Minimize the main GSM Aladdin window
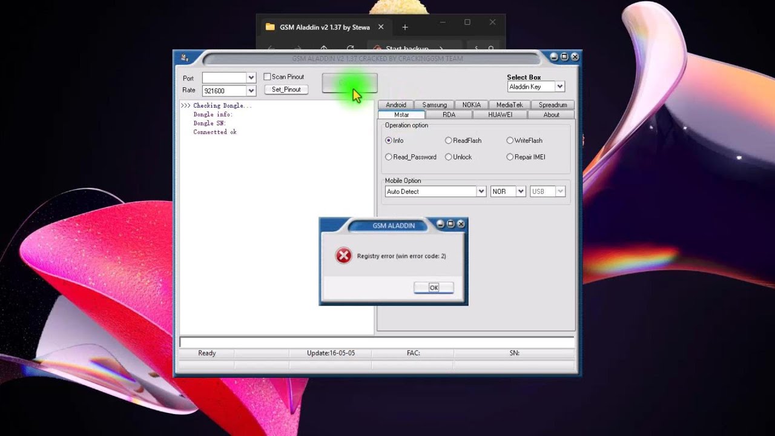Viewport: 775px width, 436px height. click(554, 57)
